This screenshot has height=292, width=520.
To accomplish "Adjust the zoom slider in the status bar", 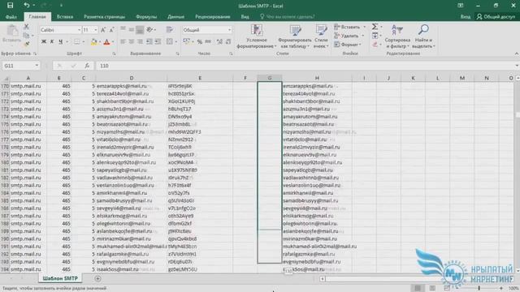I will (479, 289).
